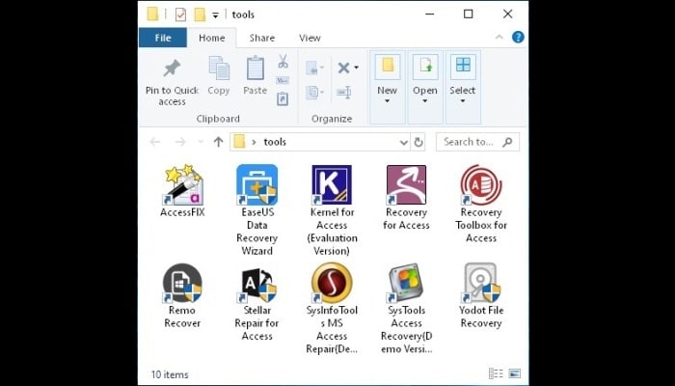Image resolution: width=675 pixels, height=386 pixels.
Task: Go forward in folder history
Action: 180,142
